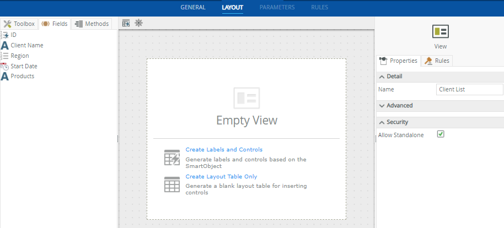This screenshot has width=504, height=228.
Task: Click the 'Generate labels and controls' description
Action: [246, 163]
